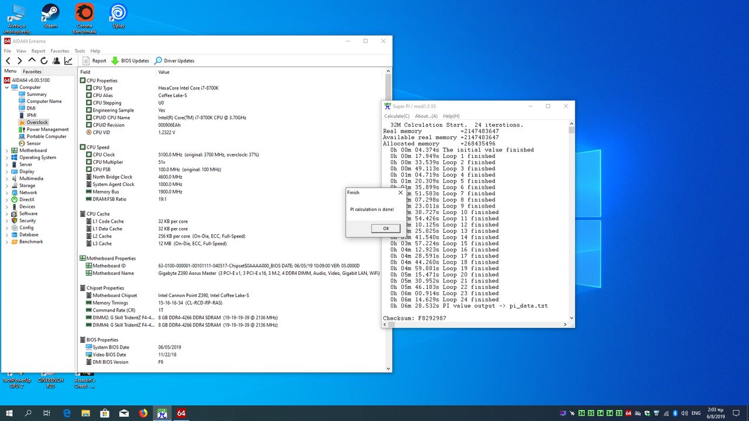
Task: Open Firefox from the taskbar
Action: (x=143, y=413)
